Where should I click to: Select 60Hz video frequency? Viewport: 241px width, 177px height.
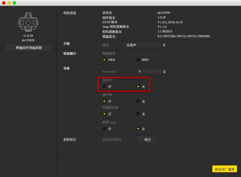[138, 60]
